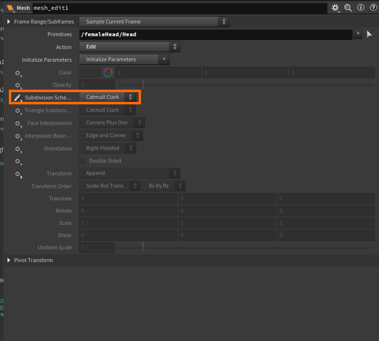This screenshot has height=341, width=379.
Task: Toggle the Interpolate Boundaries control menu
Action: pos(19,137)
